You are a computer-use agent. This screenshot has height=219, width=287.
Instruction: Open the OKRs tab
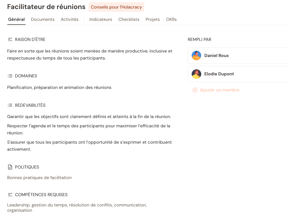tap(171, 19)
